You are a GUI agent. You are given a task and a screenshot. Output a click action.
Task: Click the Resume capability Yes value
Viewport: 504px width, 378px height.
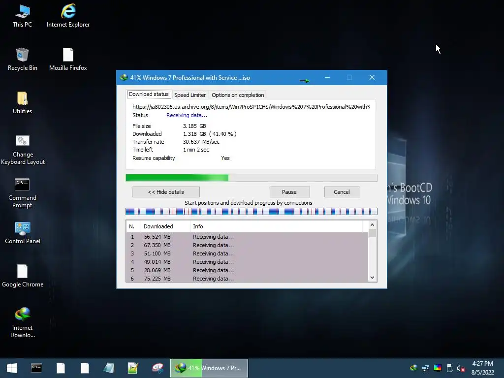click(225, 158)
